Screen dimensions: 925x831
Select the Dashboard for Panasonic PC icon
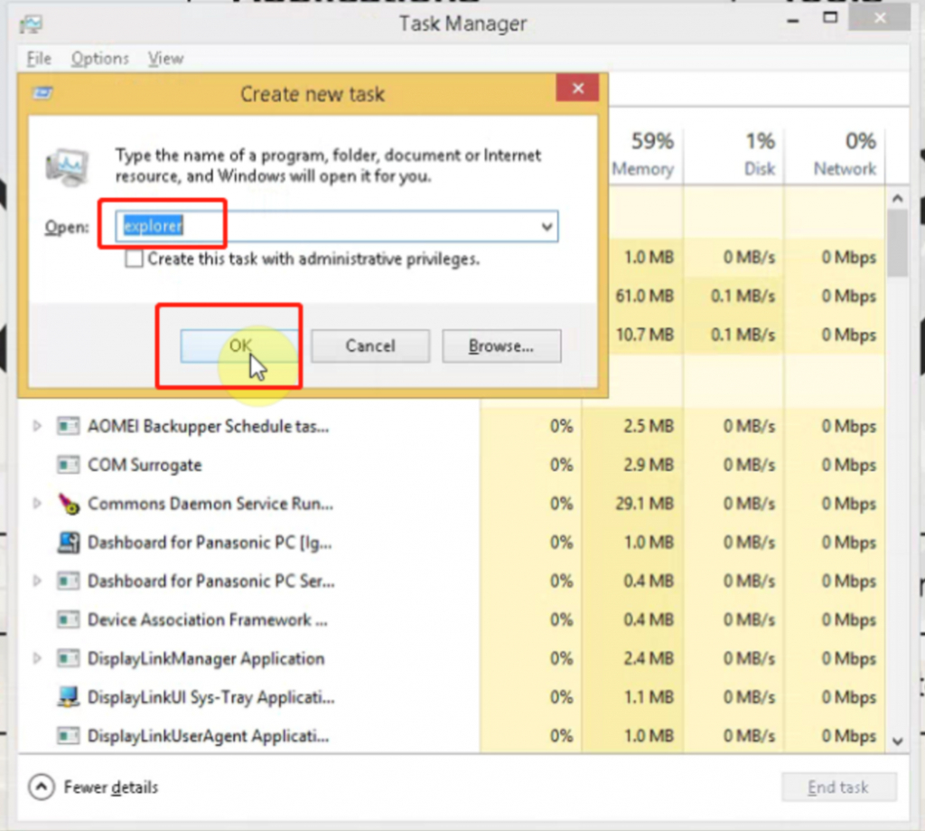pos(69,543)
